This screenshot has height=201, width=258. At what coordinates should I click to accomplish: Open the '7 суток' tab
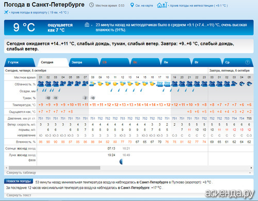point(19,62)
